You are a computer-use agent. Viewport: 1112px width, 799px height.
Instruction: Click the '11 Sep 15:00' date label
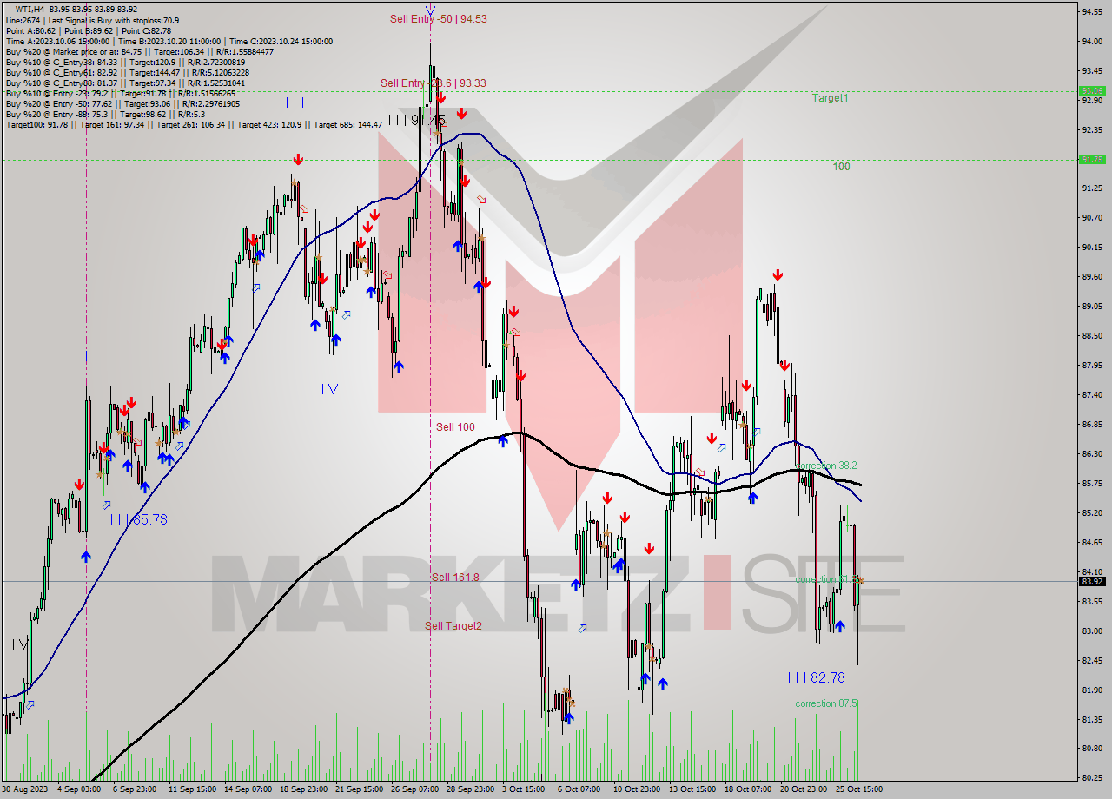192,789
